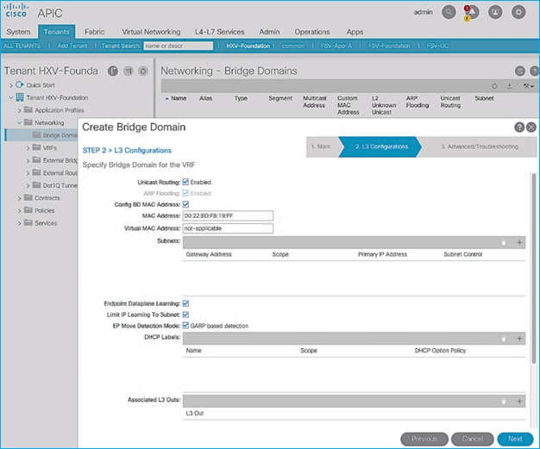540x449 pixels.
Task: Click the Tenant HXV-Foundation building icon
Action: (20, 97)
